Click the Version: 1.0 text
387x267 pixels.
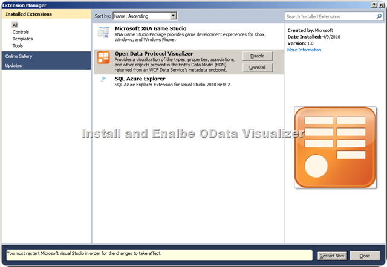(301, 43)
